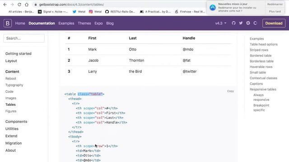
Task: Go forward with the browser forward arrow
Action: pyautogui.click(x=12, y=4)
